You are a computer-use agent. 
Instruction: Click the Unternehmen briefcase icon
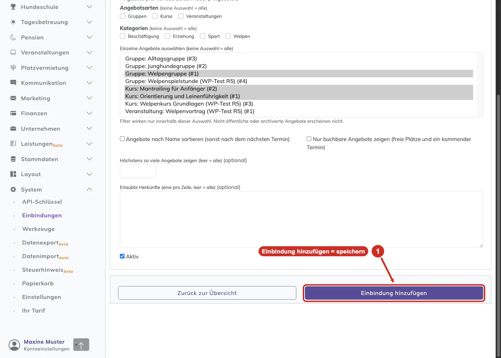pyautogui.click(x=13, y=129)
